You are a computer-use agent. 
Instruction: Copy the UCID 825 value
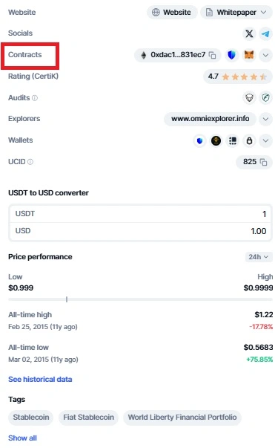pos(264,162)
